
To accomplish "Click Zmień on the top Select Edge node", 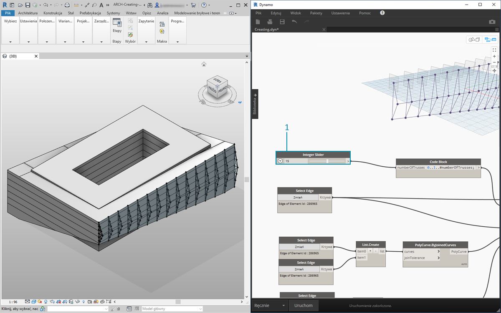I will pos(298,197).
